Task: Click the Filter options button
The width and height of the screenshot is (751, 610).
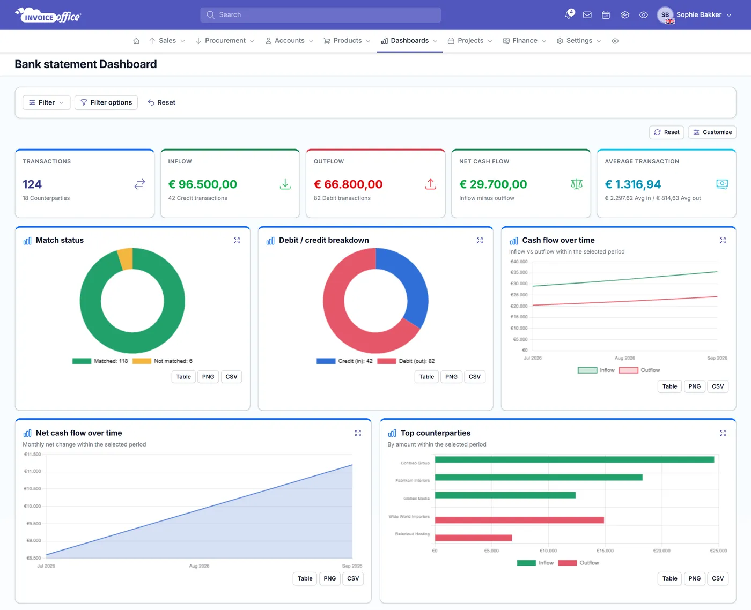Action: (106, 102)
